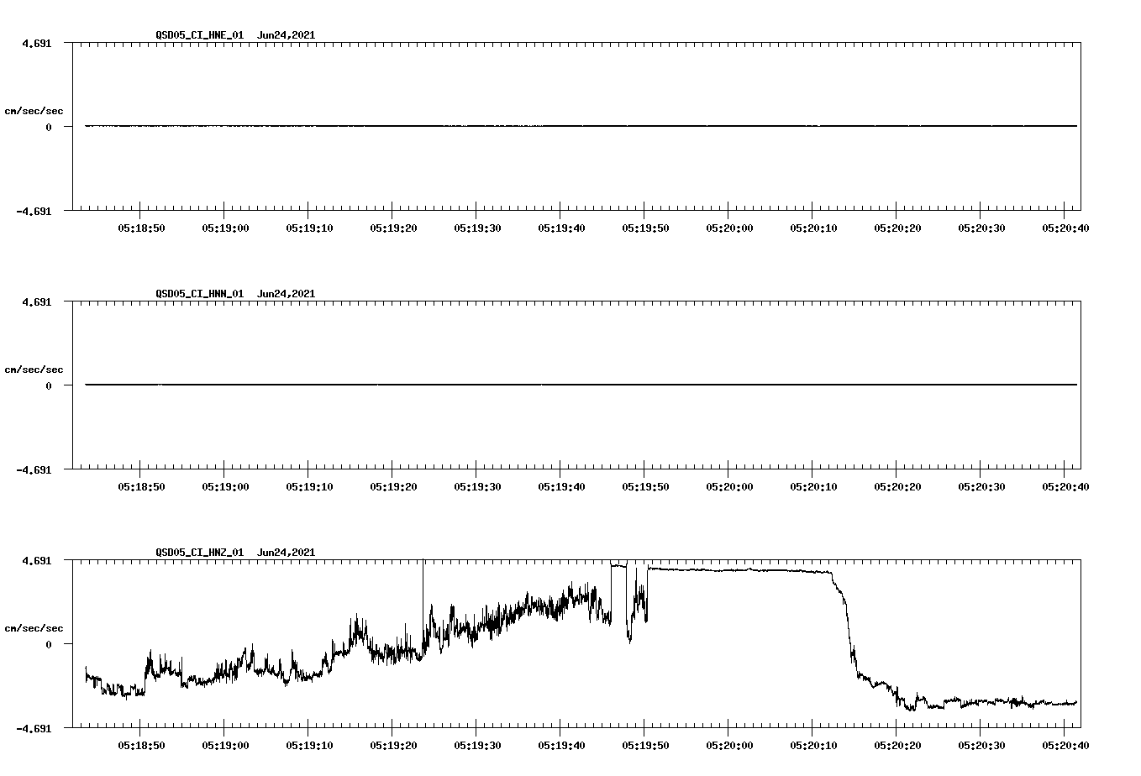Screen dimensions: 1141x776
Task: Click the 4.691 upper limit of HNN chart
Action: click(37, 301)
